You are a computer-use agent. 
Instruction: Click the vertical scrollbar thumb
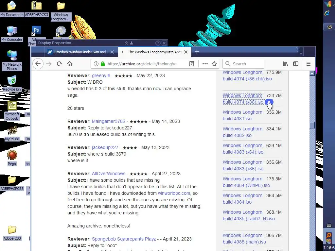point(312,125)
